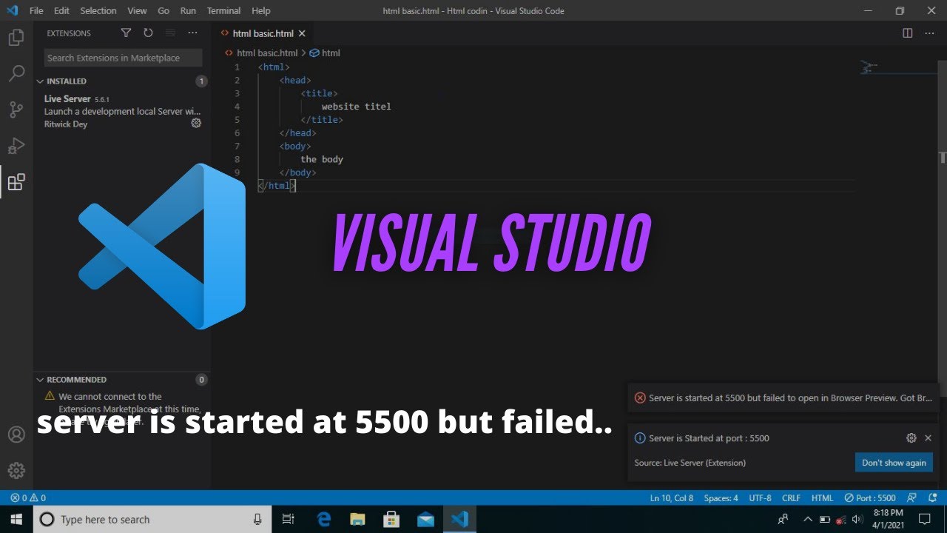Open the File menu
947x533 pixels.
click(x=36, y=11)
